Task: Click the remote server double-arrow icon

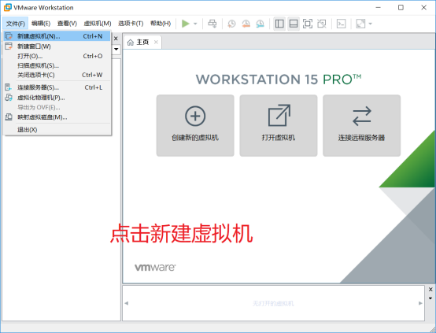Action: pos(361,116)
